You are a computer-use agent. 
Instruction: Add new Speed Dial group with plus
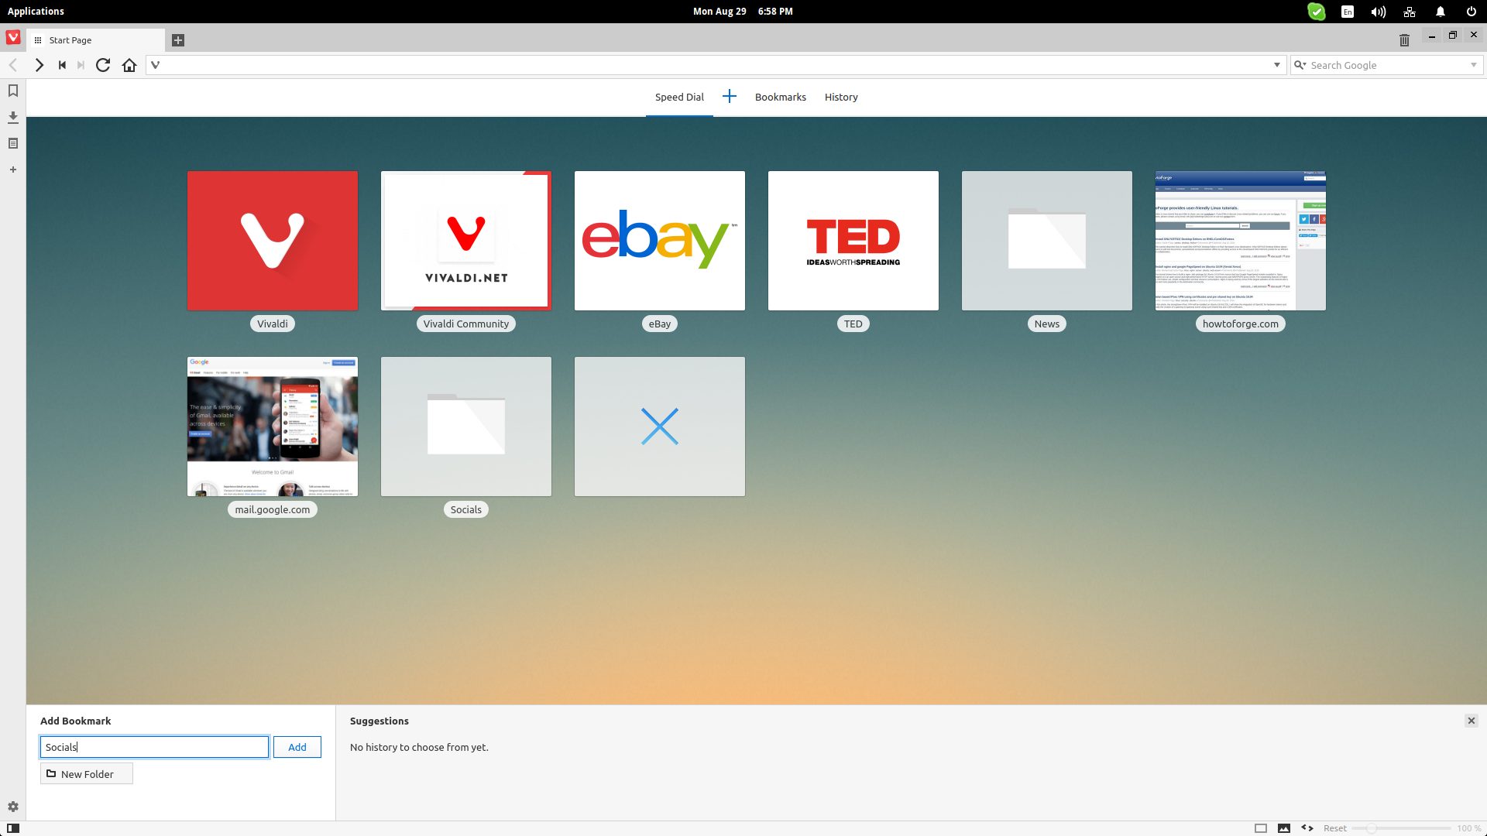click(730, 96)
